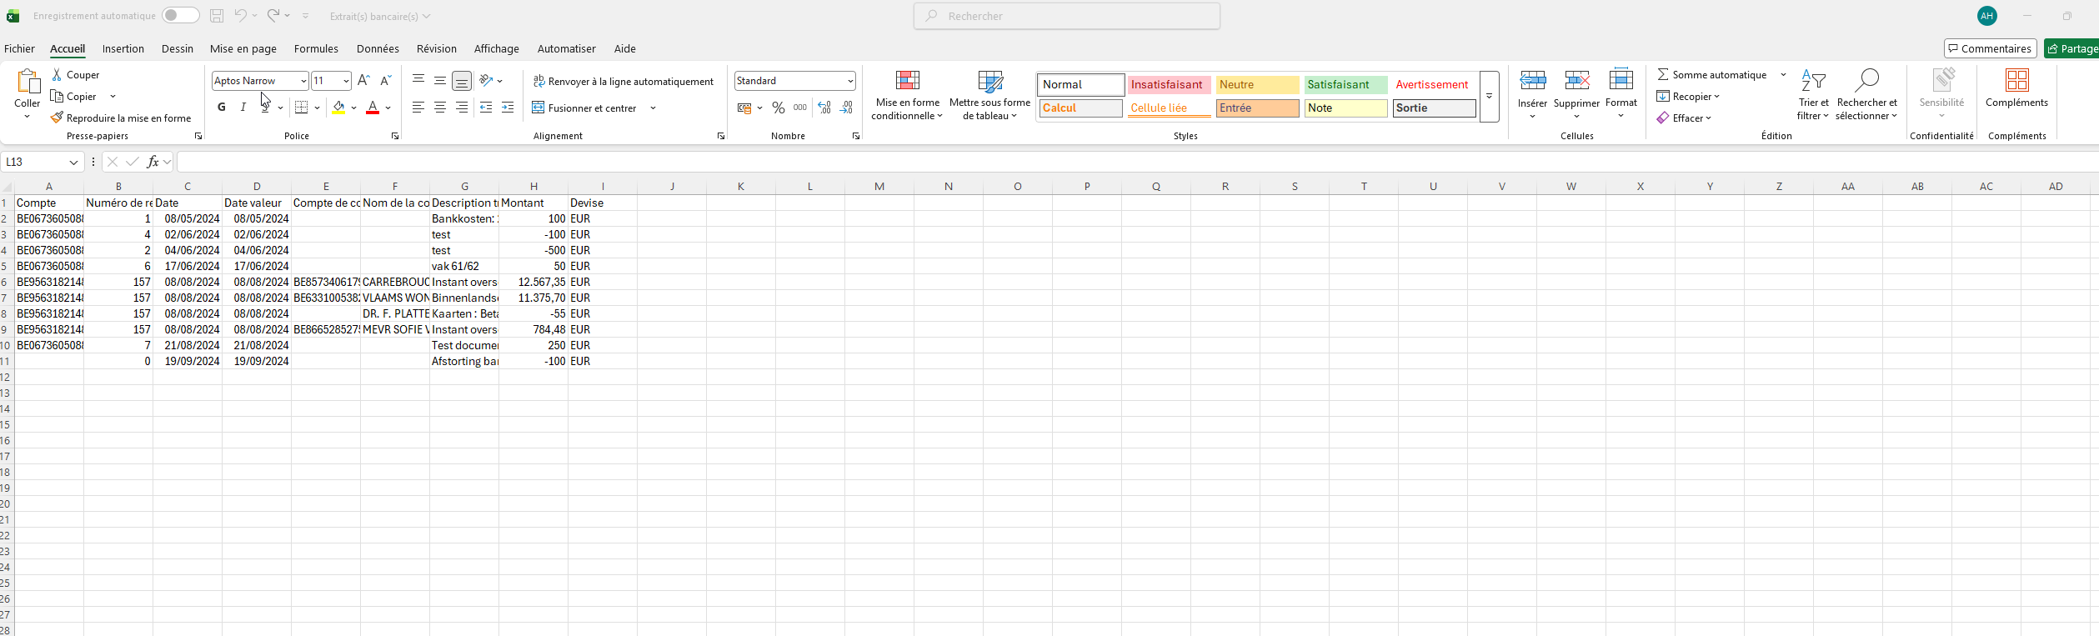Open the Compléments add-ins icon

pyautogui.click(x=2016, y=80)
